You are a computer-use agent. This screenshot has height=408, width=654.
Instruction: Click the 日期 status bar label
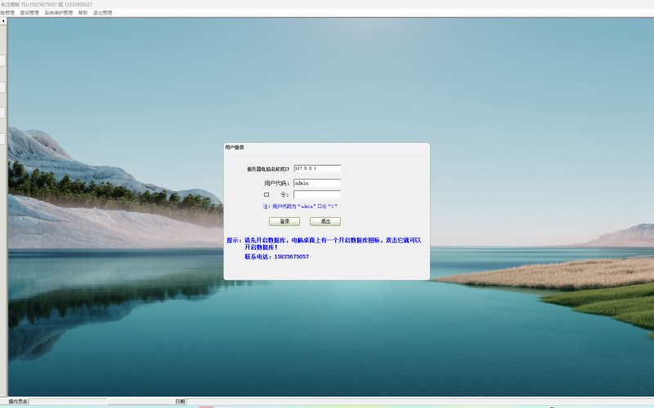180,401
